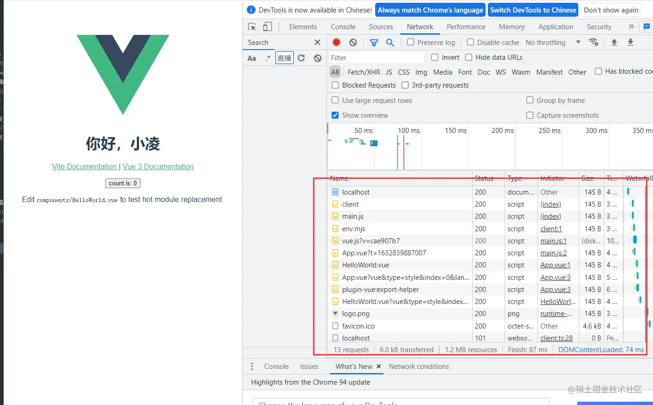Open the No throttling dropdown

tap(553, 42)
